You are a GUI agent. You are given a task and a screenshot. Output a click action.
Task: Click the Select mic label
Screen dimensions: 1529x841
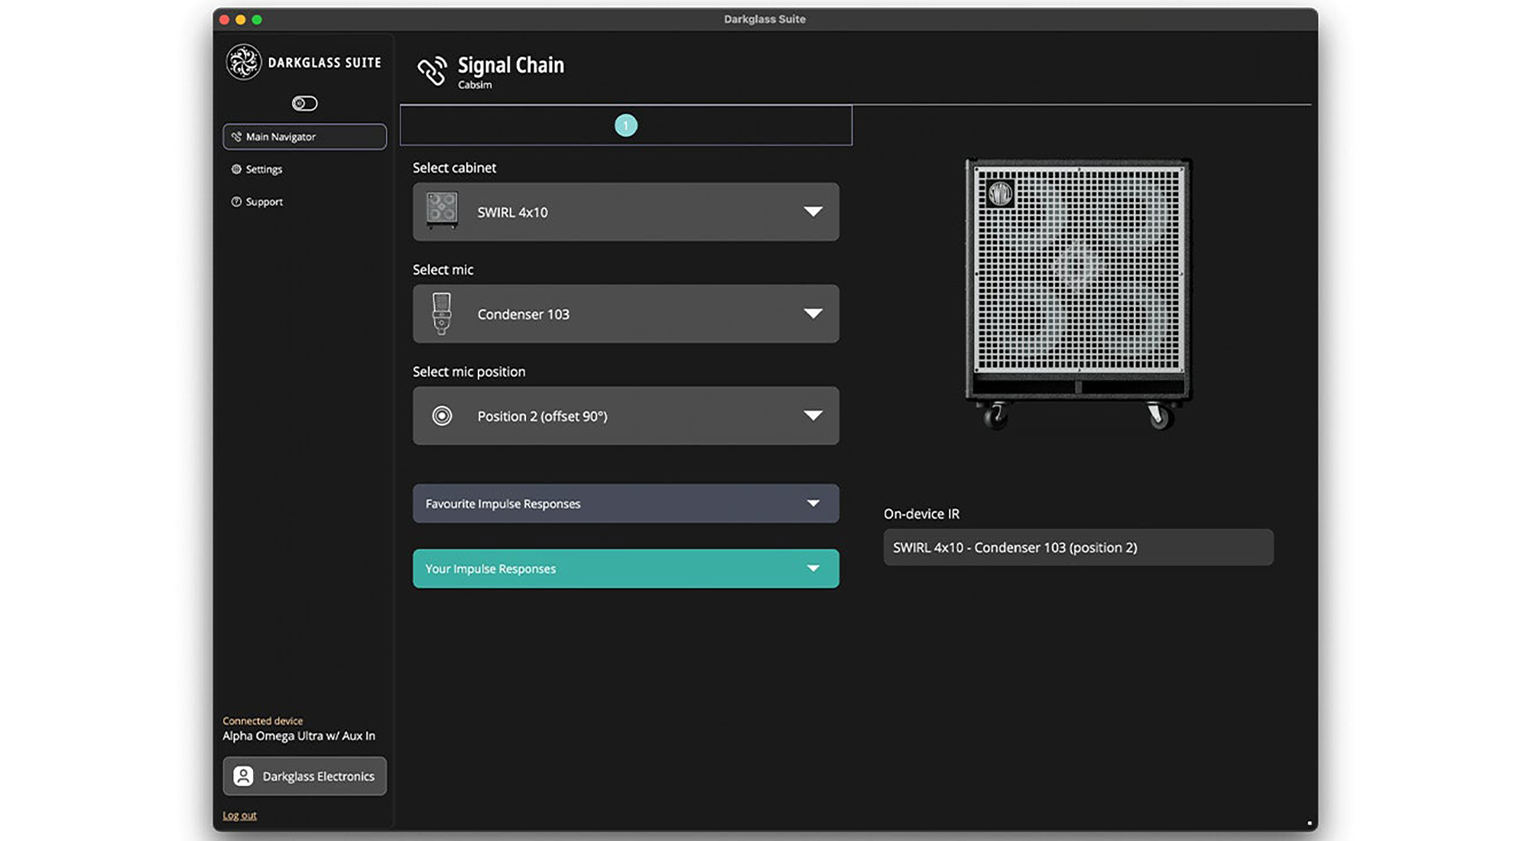point(443,270)
